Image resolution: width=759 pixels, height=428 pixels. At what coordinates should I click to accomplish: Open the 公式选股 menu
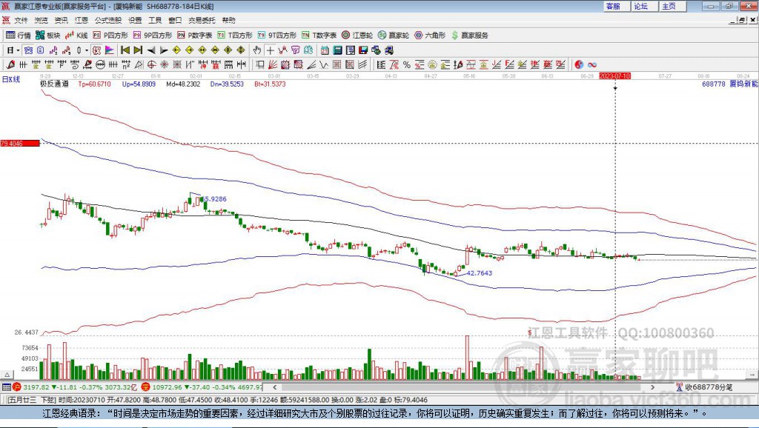(x=107, y=21)
